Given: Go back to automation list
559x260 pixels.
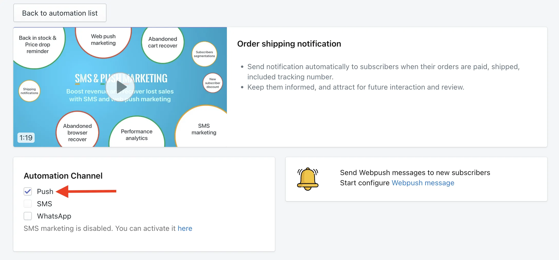Looking at the screenshot, I should (60, 13).
